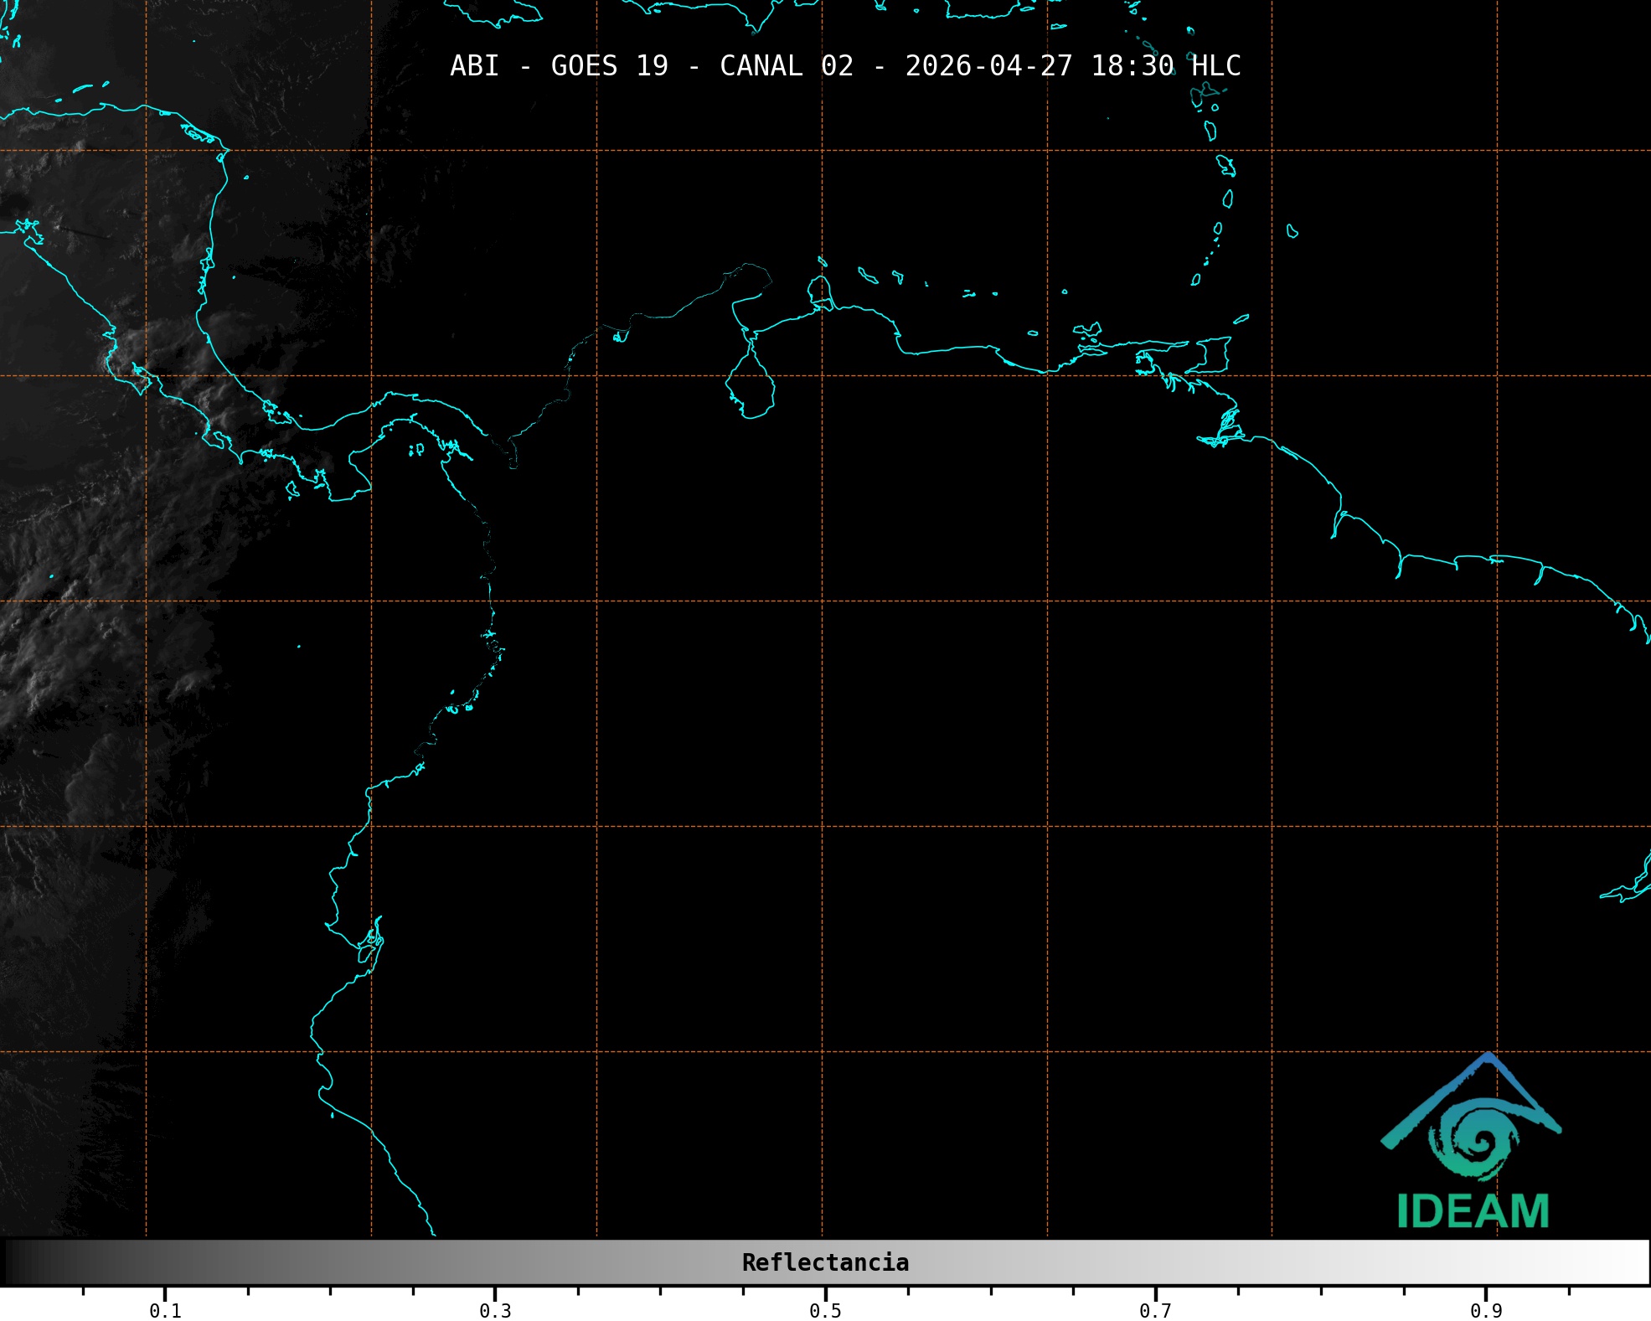
Task: Click the 0.1 colorbar tick label
Action: click(165, 1311)
